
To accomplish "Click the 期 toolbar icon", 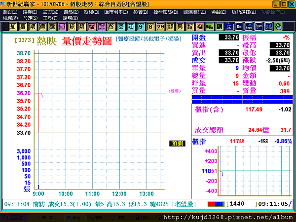I will coord(33,27).
